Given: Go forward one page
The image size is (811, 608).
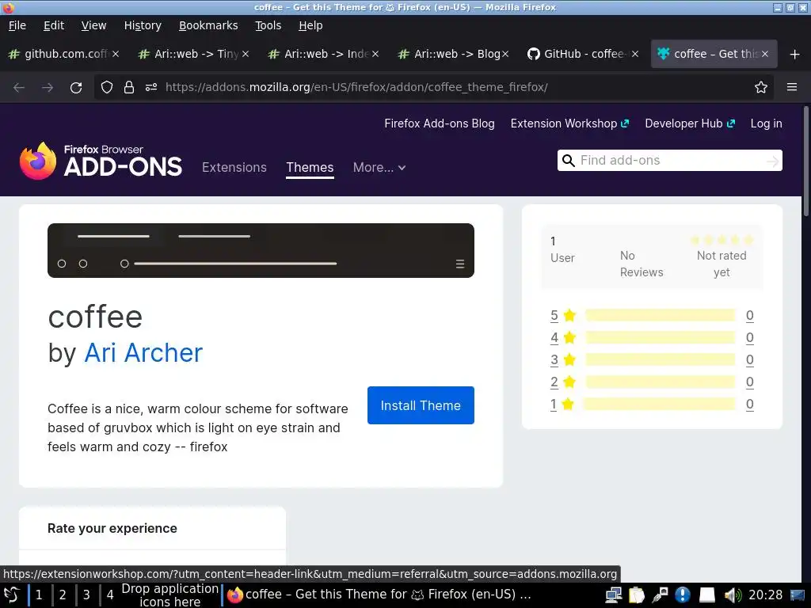Looking at the screenshot, I should coord(48,87).
